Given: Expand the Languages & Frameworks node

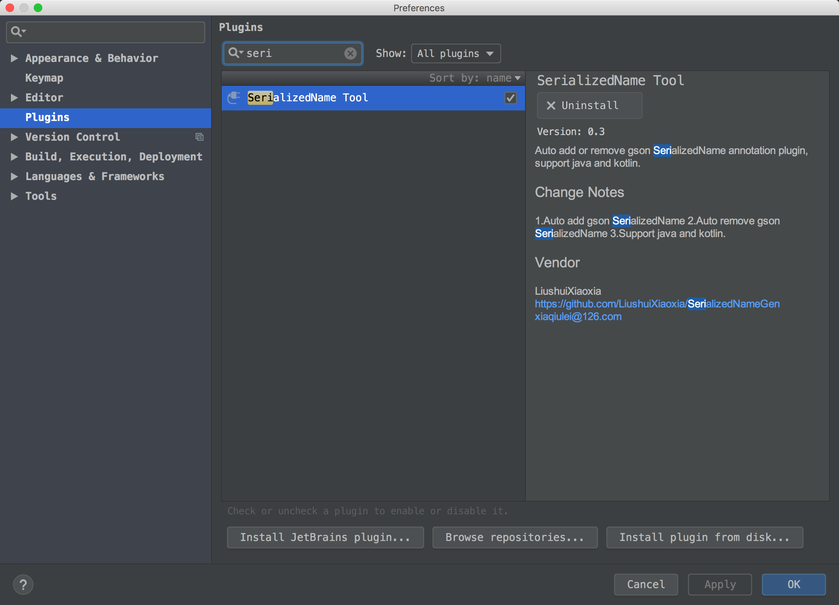Looking at the screenshot, I should coord(14,176).
